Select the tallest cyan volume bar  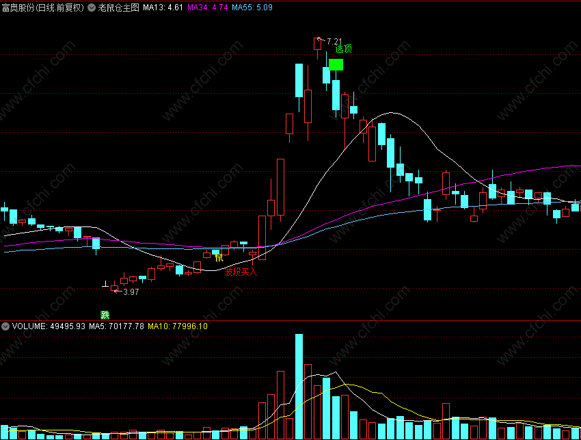coord(299,387)
